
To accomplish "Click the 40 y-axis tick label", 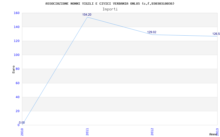I will tap(18, 97).
